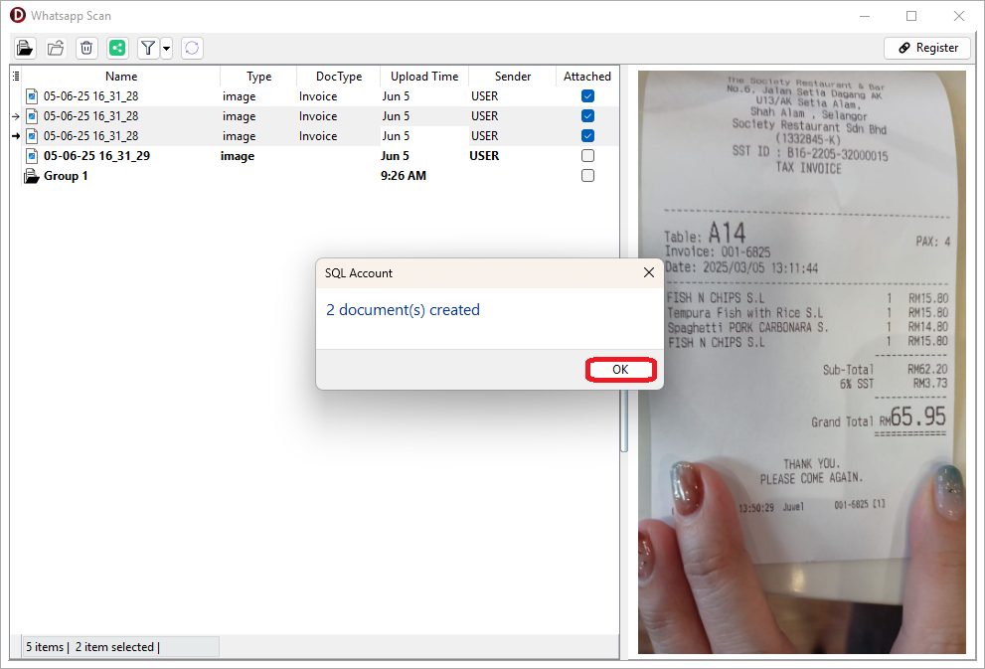Click '2 document(s) created' message text
Viewport: 985px width, 669px height.
coord(403,310)
